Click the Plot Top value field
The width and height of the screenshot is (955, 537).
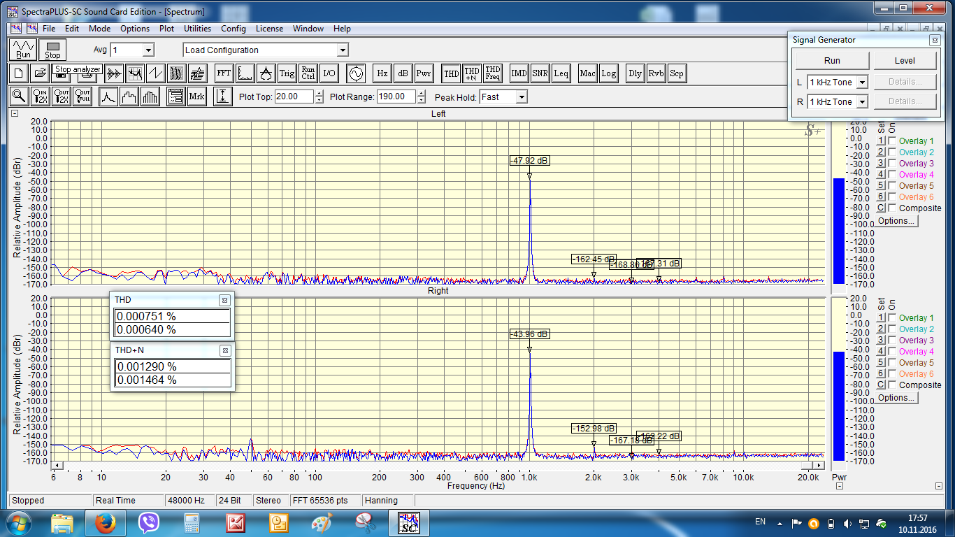tap(294, 97)
